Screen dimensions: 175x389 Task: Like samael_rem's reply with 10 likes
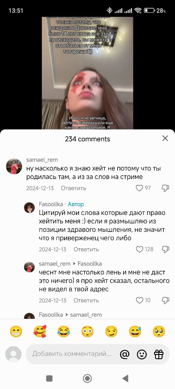(139, 301)
